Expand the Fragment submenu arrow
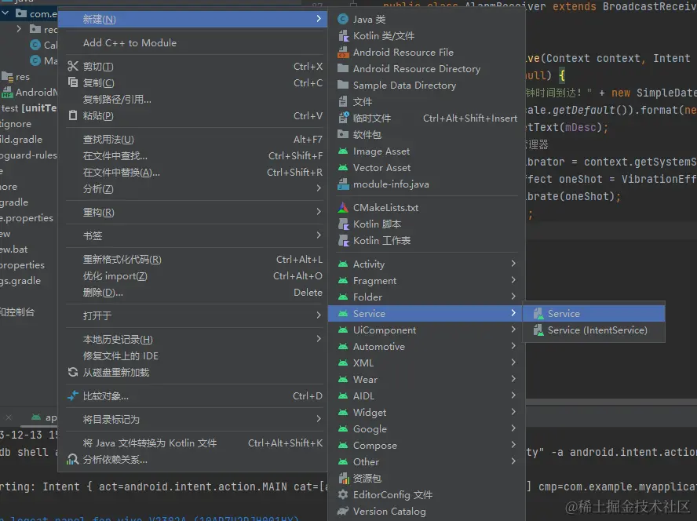This screenshot has height=521, width=697. (513, 280)
